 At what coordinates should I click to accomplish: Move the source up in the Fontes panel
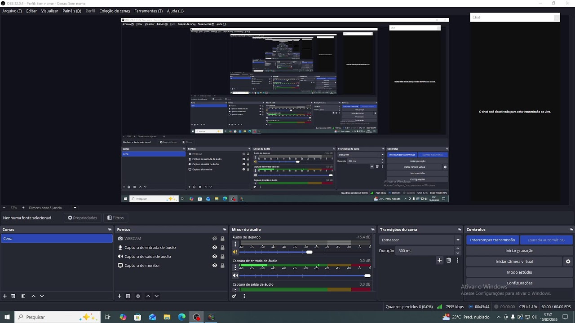click(148, 296)
